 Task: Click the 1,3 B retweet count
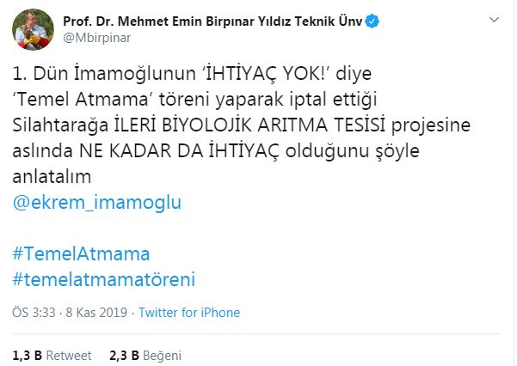tap(27, 356)
